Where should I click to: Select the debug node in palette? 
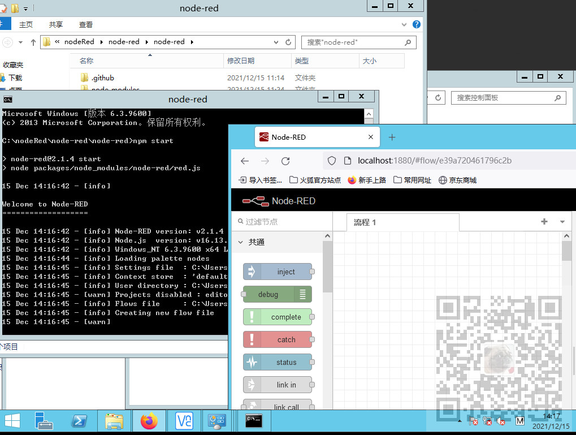click(x=278, y=294)
